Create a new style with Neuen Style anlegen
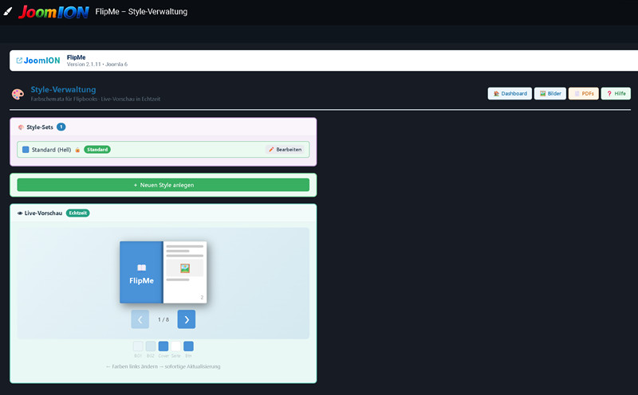This screenshot has width=638, height=395. coord(163,185)
